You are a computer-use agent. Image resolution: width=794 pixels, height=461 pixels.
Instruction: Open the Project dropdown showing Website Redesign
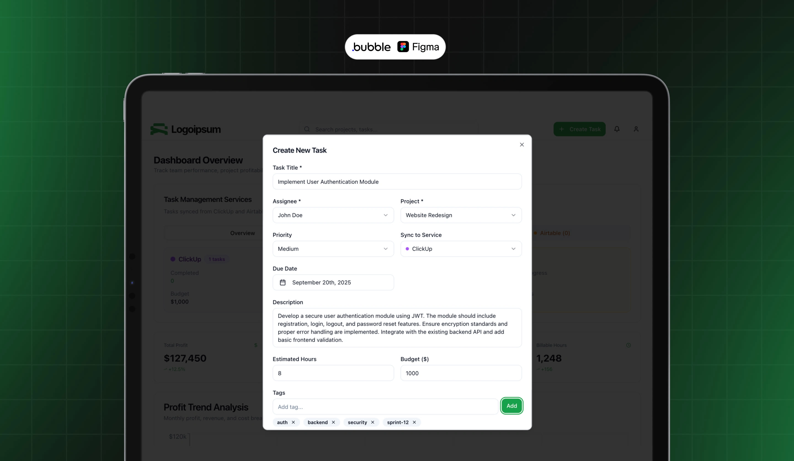(x=461, y=215)
